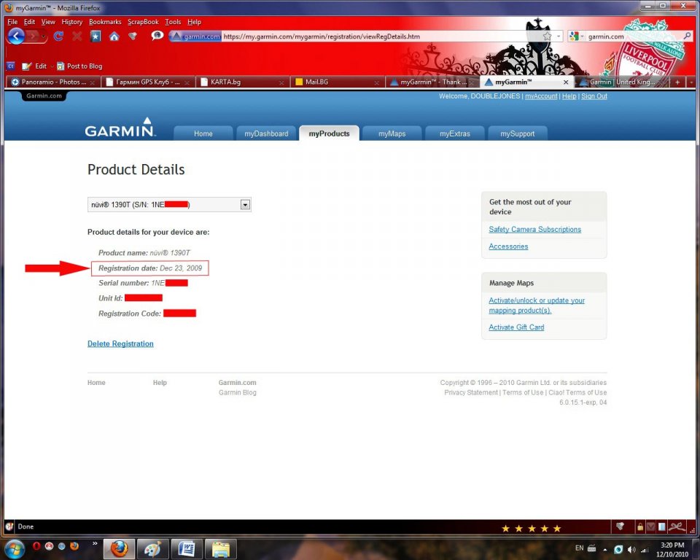Image resolution: width=700 pixels, height=560 pixels.
Task: Open the mySupport site tab
Action: coord(518,133)
